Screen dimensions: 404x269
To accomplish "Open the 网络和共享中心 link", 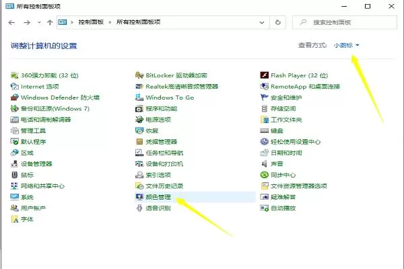I will tap(42, 186).
